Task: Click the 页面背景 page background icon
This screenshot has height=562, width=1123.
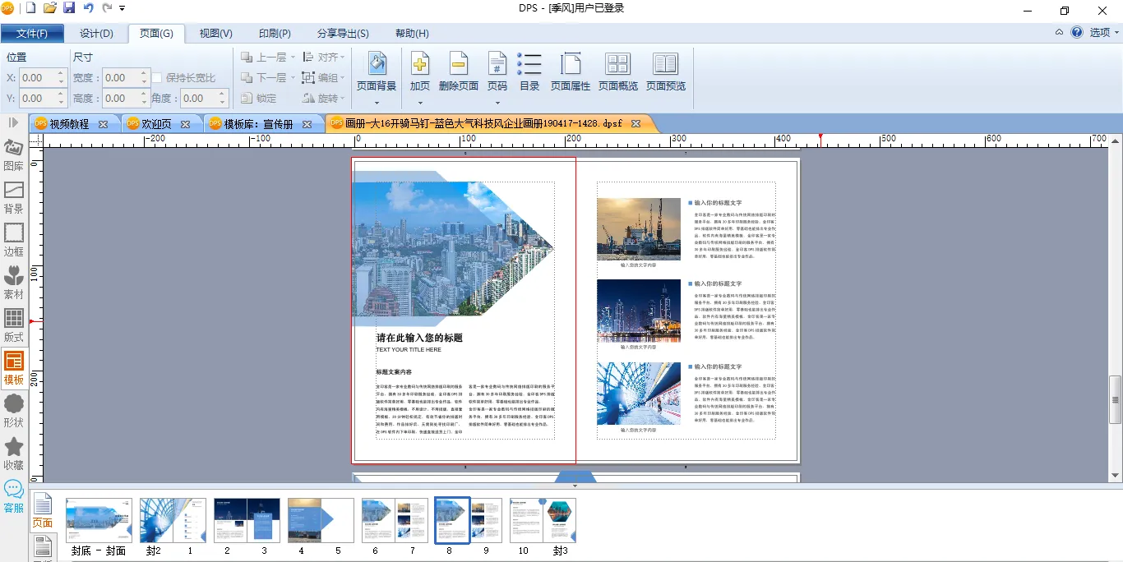Action: click(377, 65)
